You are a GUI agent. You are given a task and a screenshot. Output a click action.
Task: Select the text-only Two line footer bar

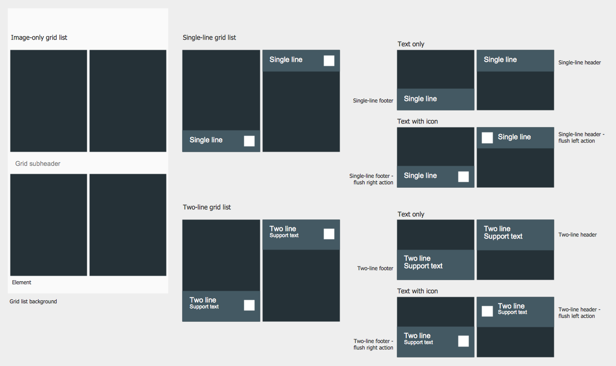(435, 265)
